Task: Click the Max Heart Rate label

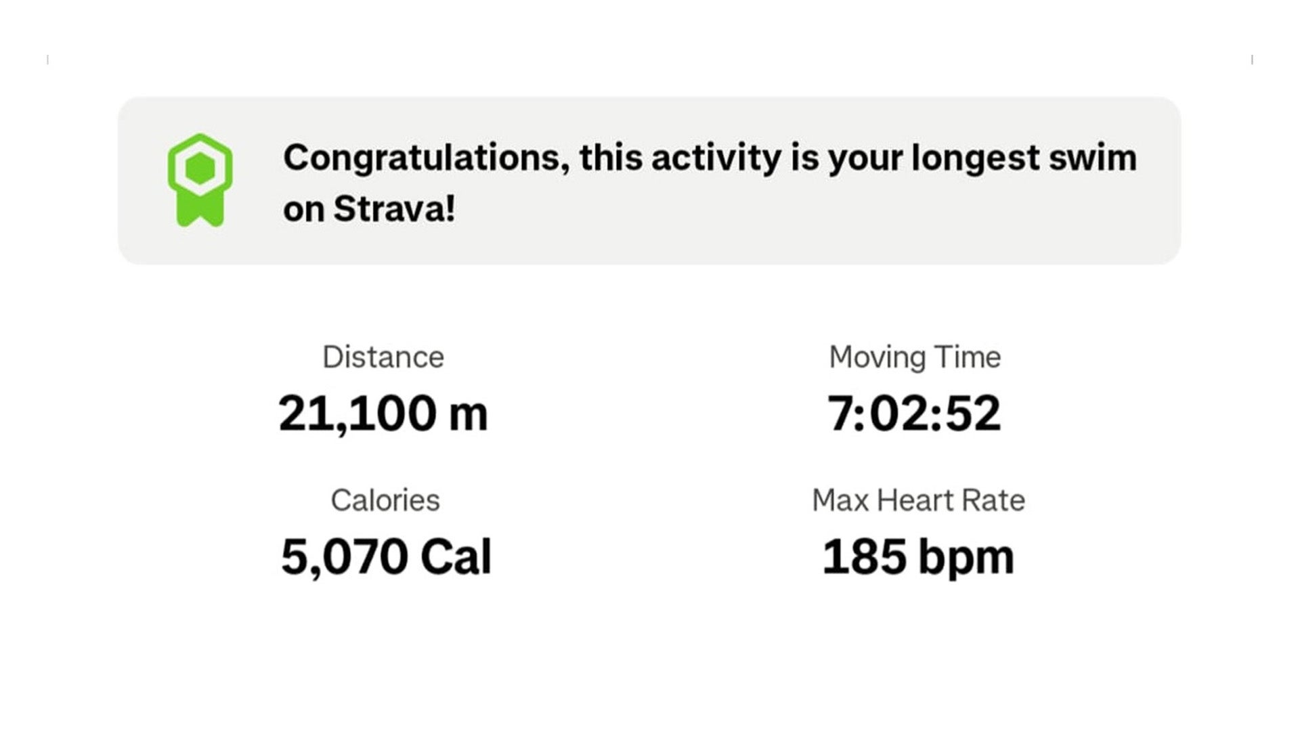Action: coord(918,500)
